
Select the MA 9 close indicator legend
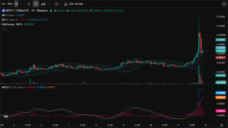[x=8, y=15]
